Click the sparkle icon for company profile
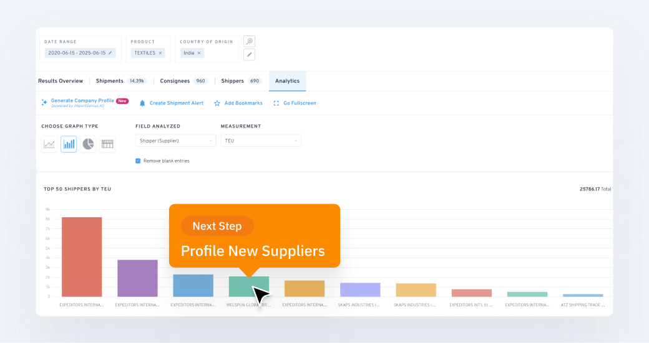This screenshot has width=649, height=343. tap(44, 102)
